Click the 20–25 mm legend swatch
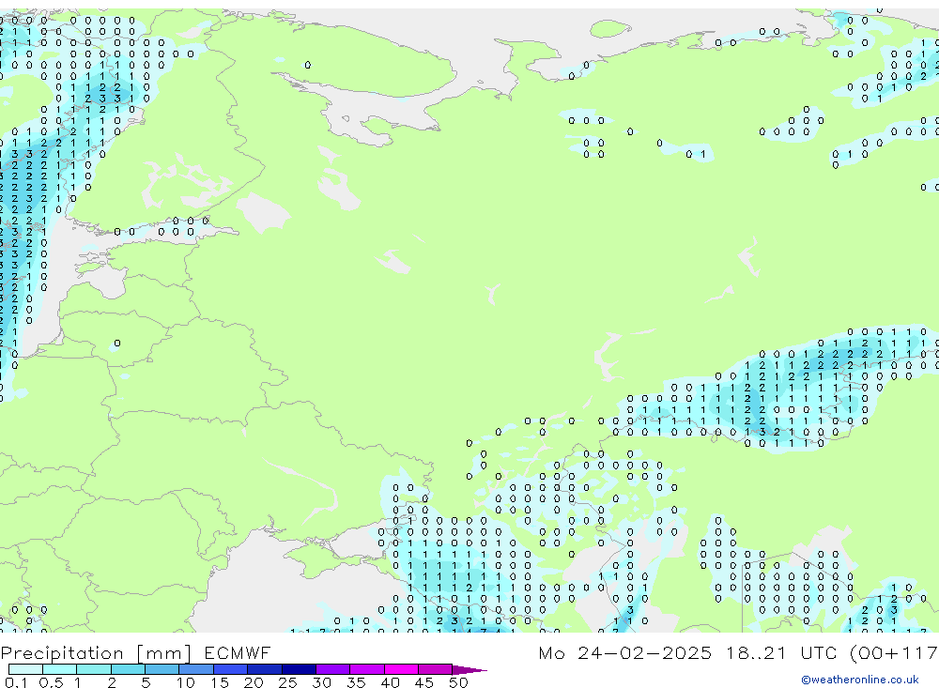Screen dimensions: 939x688 pyautogui.click(x=265, y=669)
